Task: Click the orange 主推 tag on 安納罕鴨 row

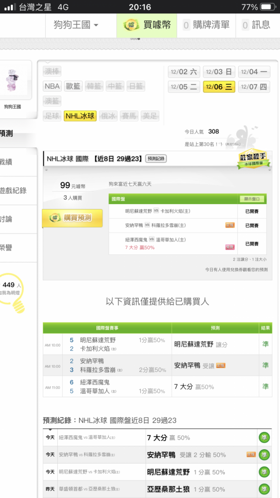Action: pos(230,225)
